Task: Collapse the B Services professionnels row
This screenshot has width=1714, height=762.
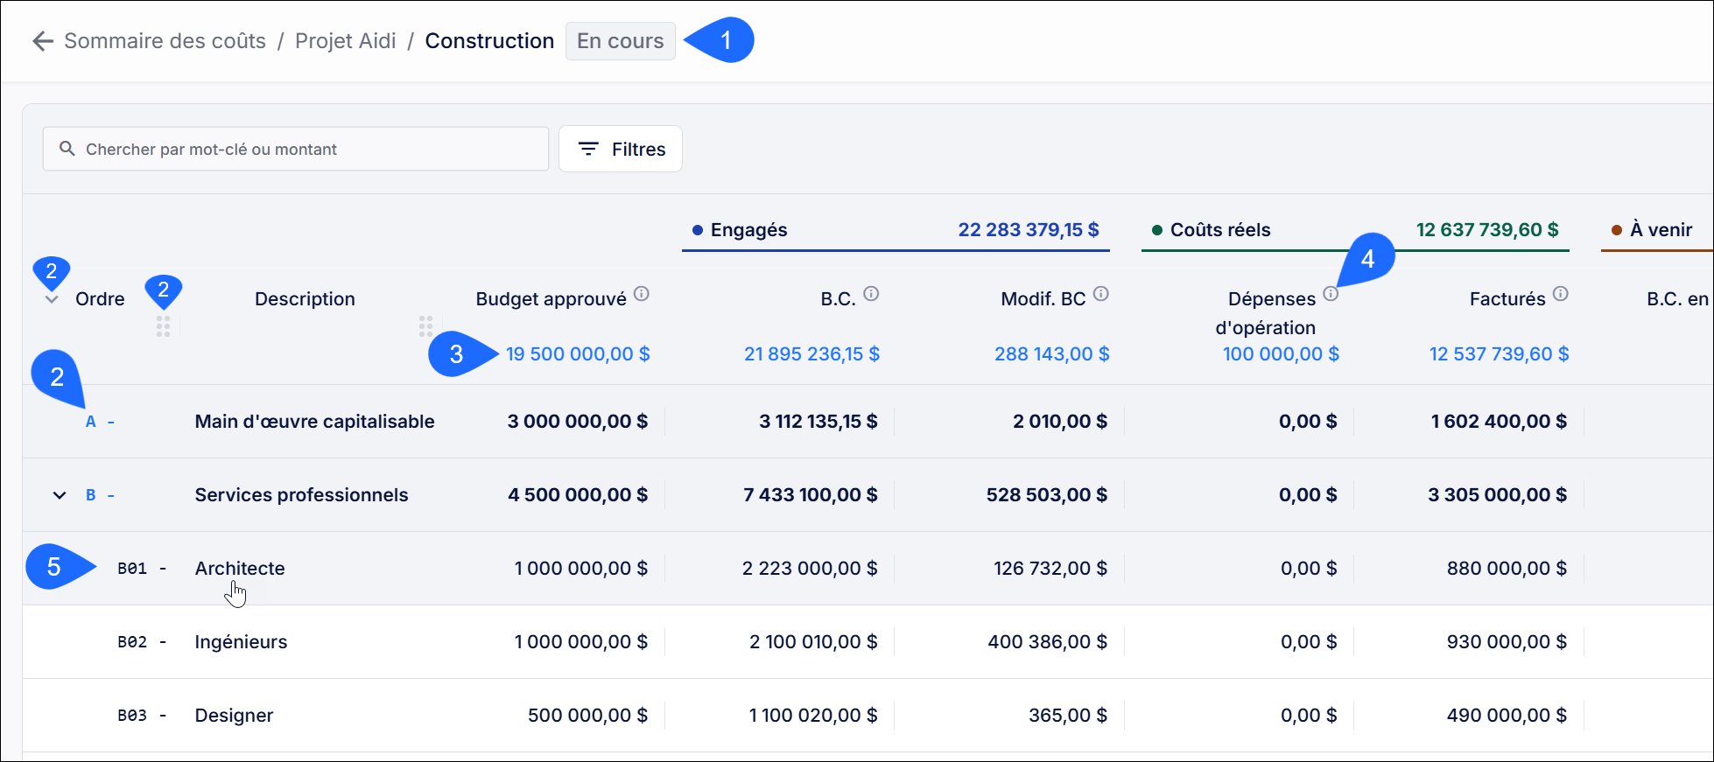Action: (60, 495)
